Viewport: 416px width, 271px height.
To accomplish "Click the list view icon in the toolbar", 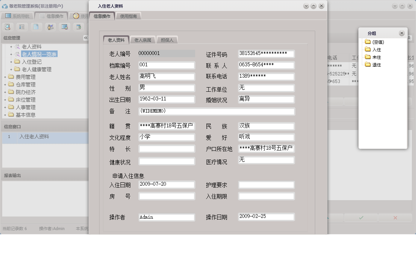I will (21, 27).
